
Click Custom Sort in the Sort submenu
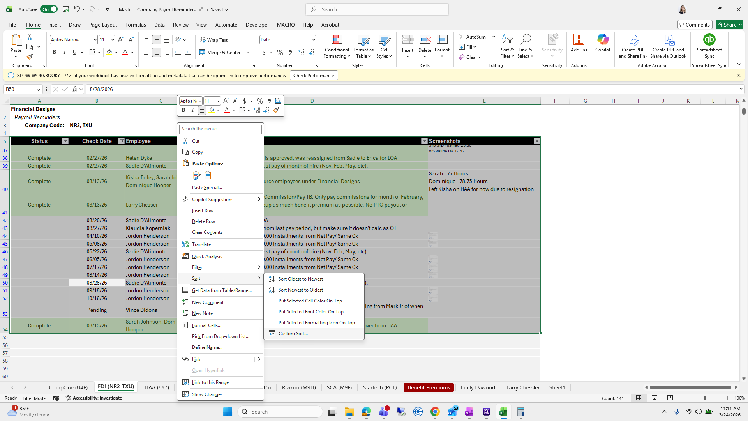point(293,334)
